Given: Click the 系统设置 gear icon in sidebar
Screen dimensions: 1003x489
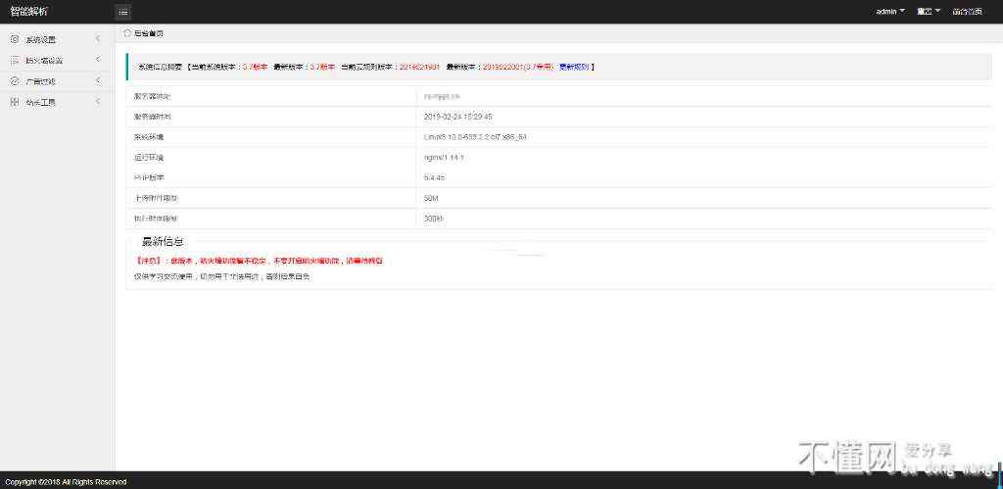Looking at the screenshot, I should click(x=15, y=39).
